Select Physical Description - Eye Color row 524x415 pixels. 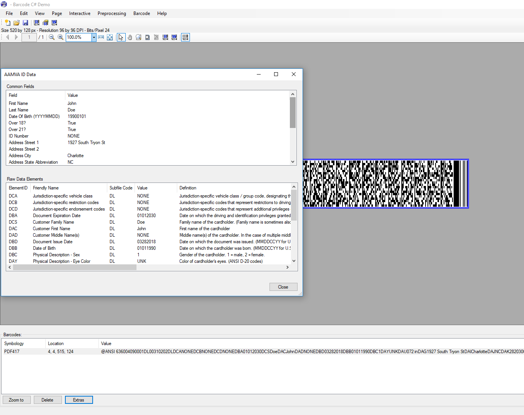point(149,261)
